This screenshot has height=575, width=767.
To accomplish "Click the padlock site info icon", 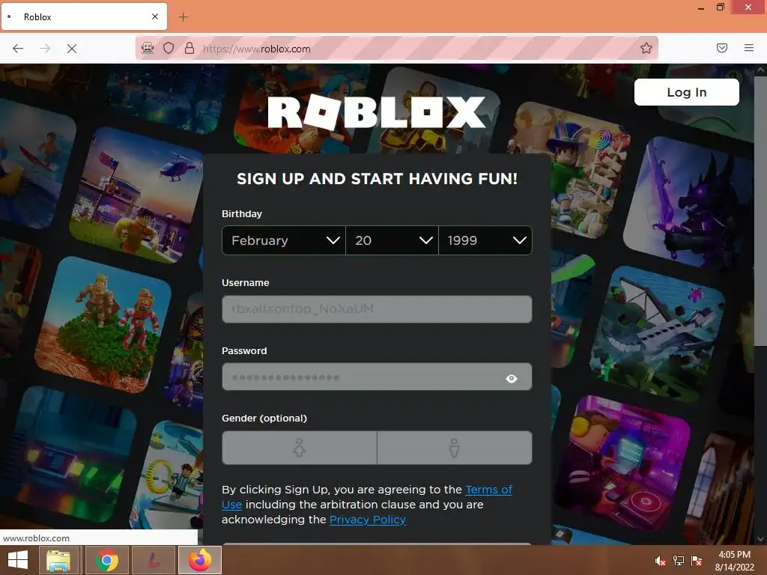I will pos(190,48).
